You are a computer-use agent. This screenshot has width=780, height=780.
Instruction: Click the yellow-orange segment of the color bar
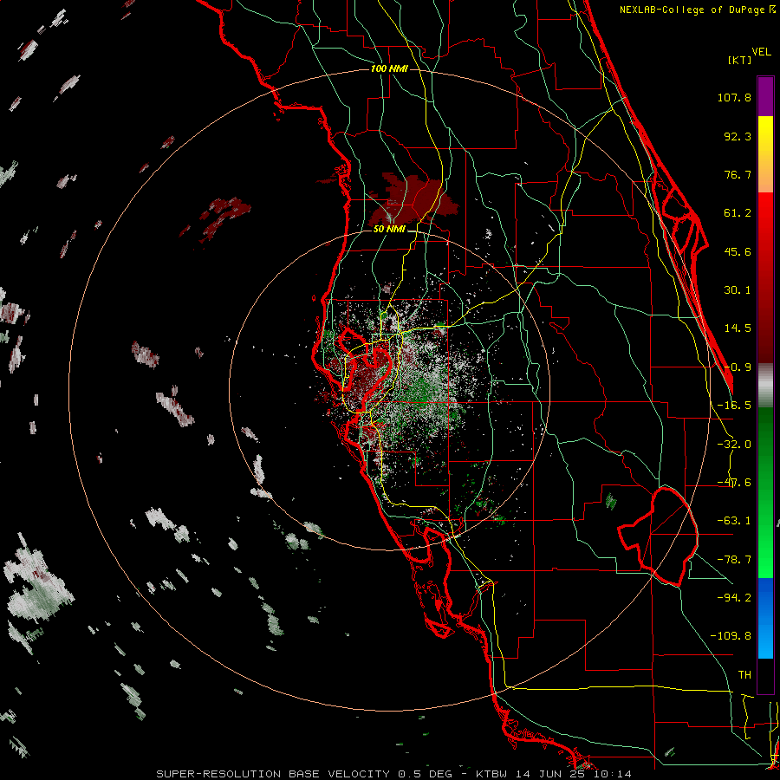[765, 154]
